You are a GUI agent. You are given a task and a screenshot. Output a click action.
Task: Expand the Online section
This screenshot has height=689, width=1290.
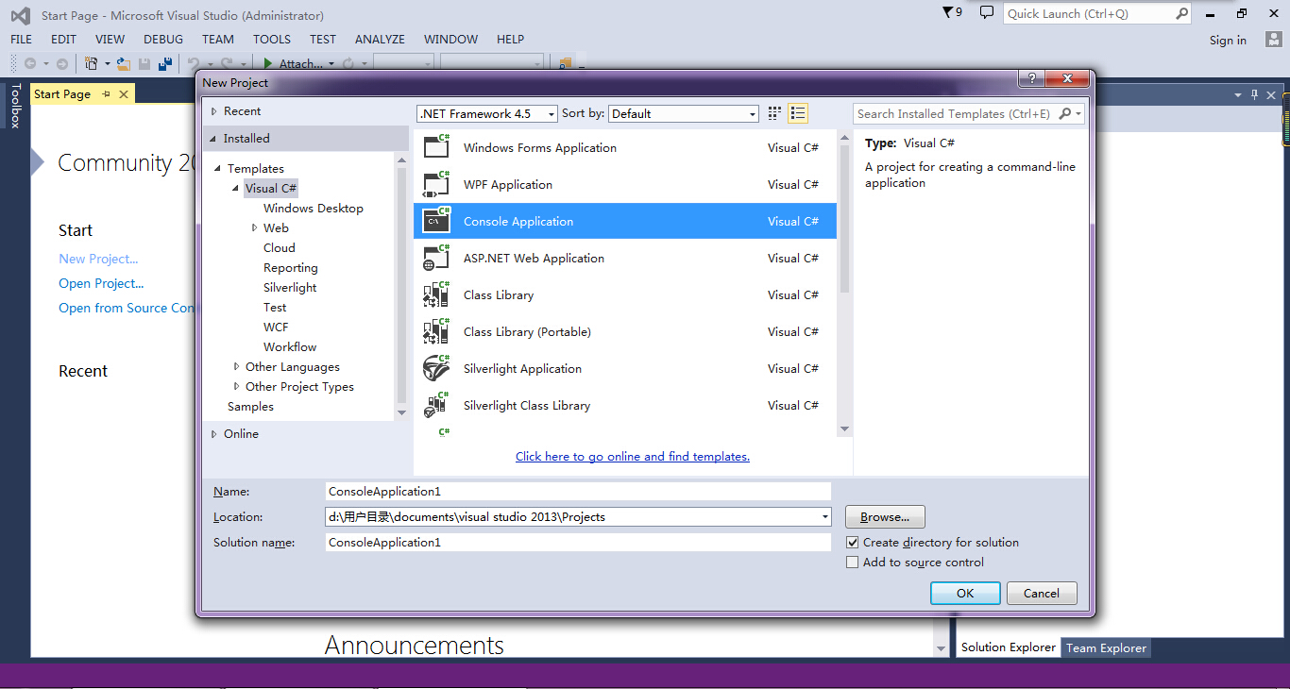coord(214,434)
